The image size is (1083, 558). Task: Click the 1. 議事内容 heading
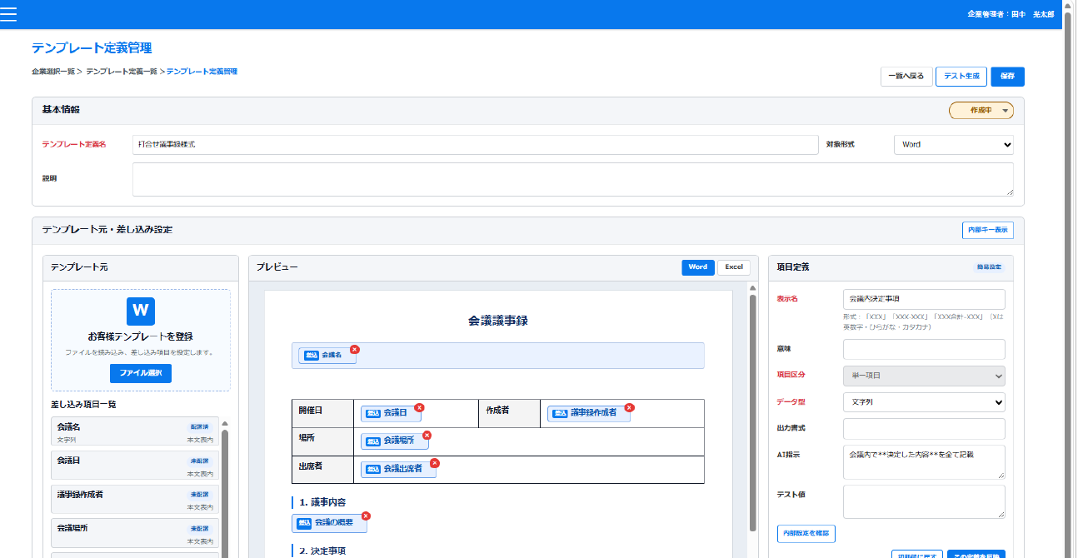click(x=322, y=502)
